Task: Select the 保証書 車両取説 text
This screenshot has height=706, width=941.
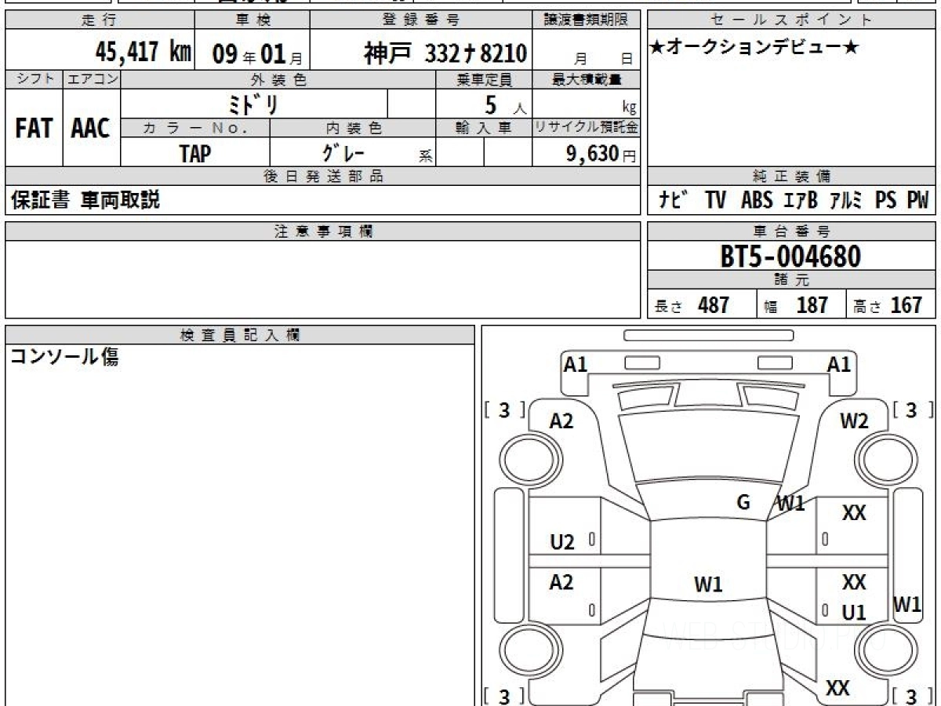Action: coord(85,201)
